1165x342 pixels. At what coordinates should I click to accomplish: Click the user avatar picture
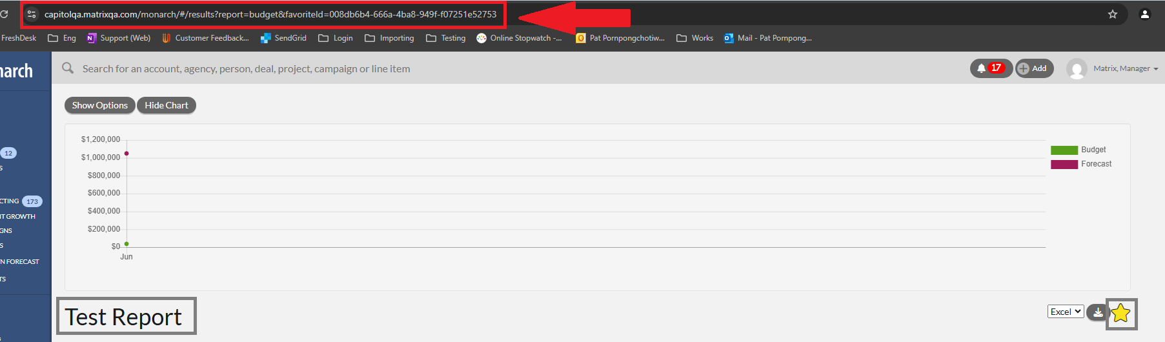(1077, 68)
